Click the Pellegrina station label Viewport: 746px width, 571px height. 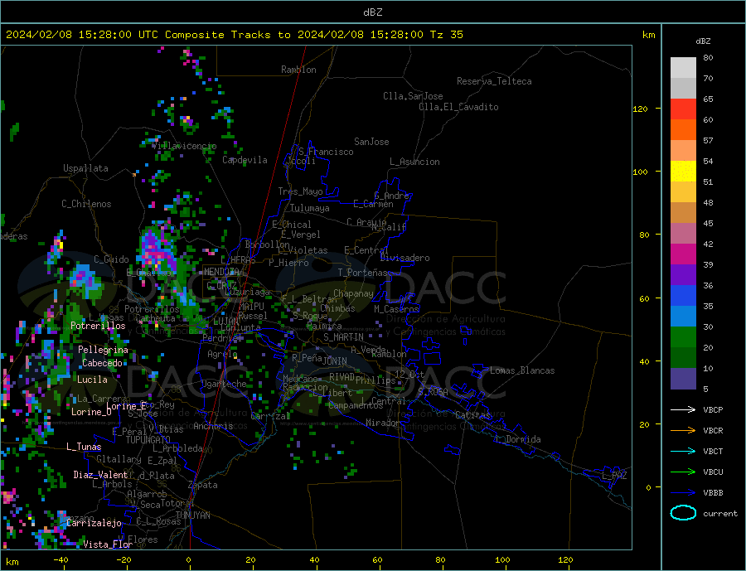click(104, 350)
